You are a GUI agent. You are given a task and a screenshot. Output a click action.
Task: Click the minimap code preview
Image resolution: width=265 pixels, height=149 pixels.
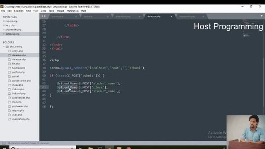pos(251,28)
